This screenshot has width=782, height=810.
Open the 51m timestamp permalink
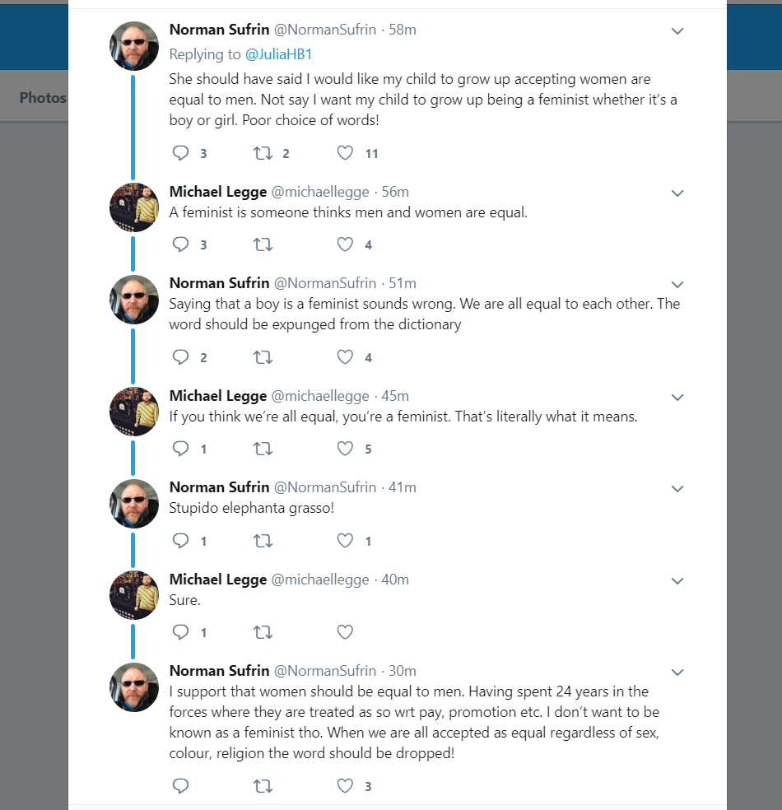coord(403,283)
